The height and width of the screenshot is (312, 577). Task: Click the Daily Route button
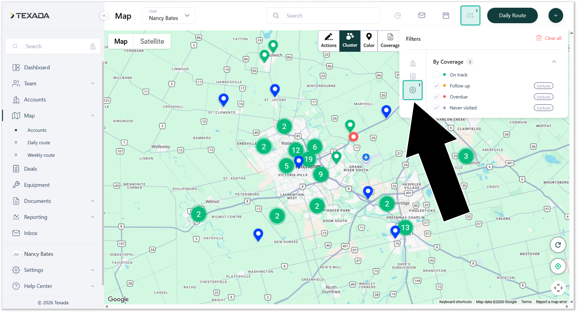pyautogui.click(x=512, y=15)
